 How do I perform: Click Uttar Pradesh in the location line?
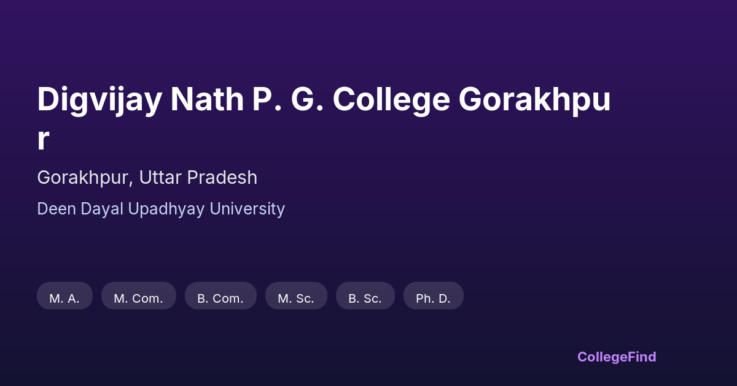tap(198, 178)
